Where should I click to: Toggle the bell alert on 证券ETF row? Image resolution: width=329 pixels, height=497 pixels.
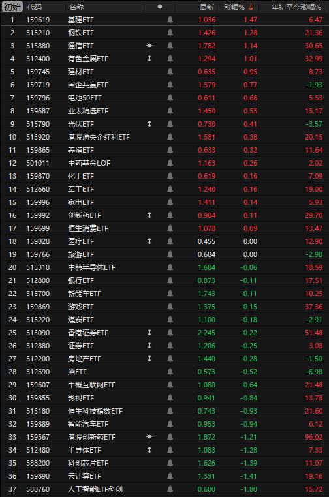point(170,346)
